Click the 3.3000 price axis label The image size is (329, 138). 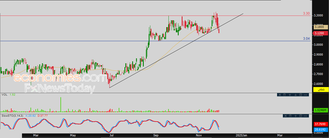[318, 16]
